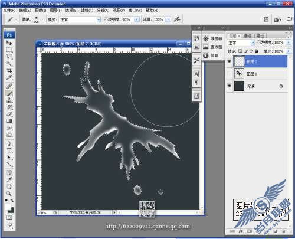
Task: Open flow 100% slider arrow
Action: tap(168, 19)
